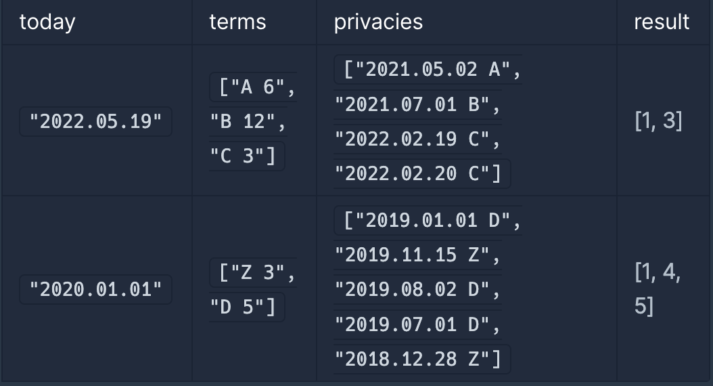This screenshot has height=386, width=713.
Task: Click the "terms" column header
Action: (237, 22)
